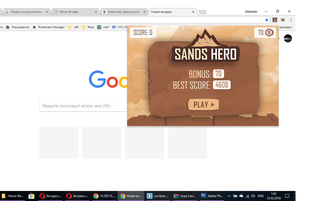
Task: Open the mail bookmark icon
Action: click(99, 27)
